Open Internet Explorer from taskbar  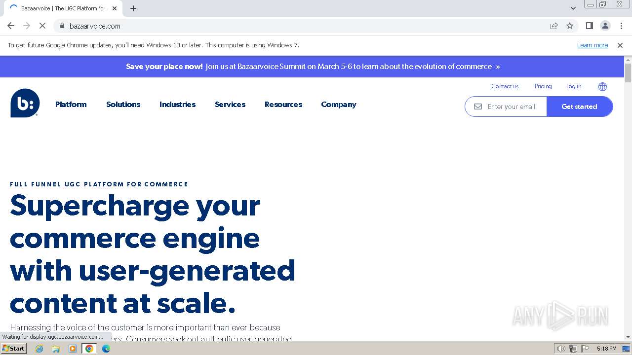tap(39, 349)
